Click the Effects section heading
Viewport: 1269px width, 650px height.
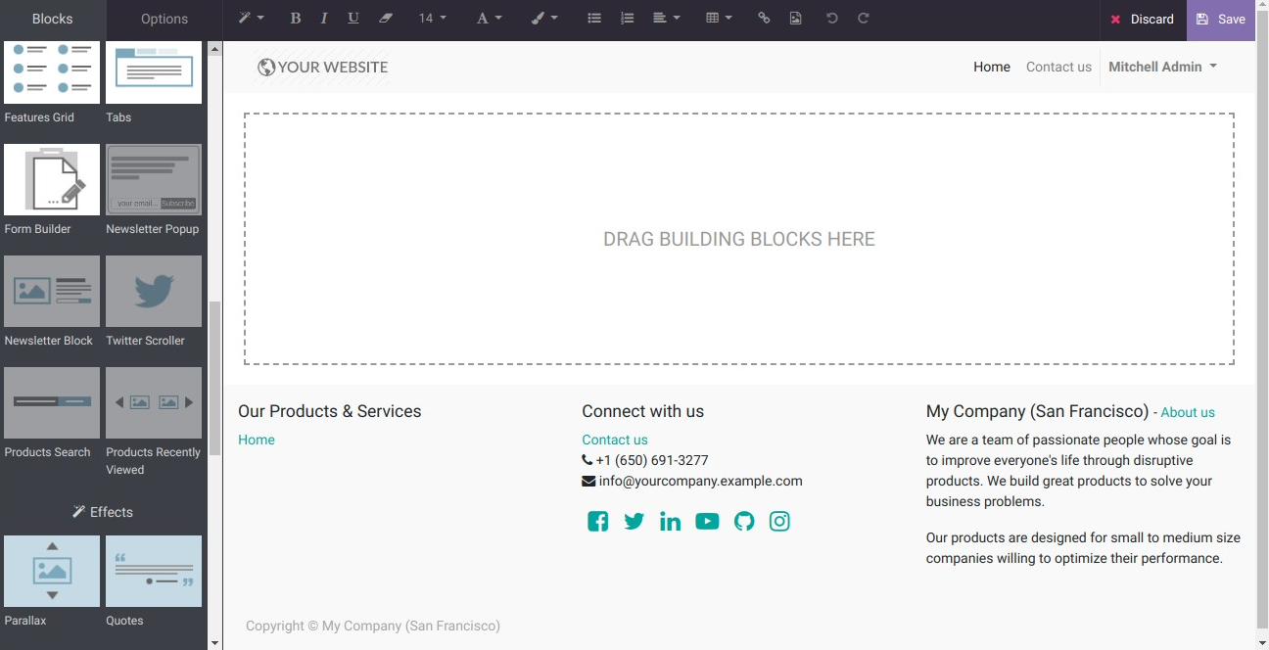(103, 512)
